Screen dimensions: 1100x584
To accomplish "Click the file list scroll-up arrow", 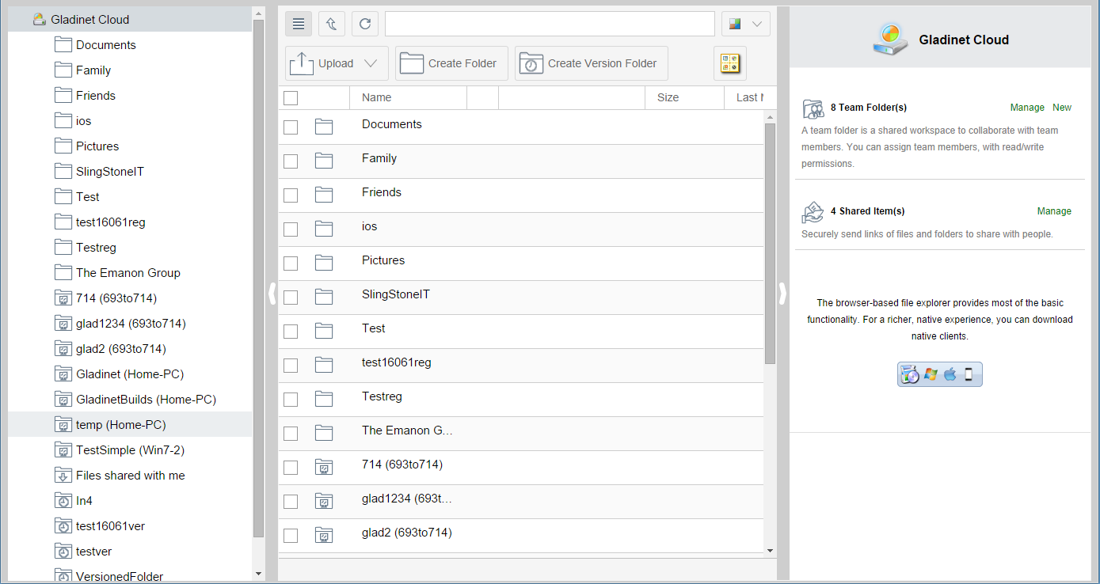I will click(x=770, y=116).
